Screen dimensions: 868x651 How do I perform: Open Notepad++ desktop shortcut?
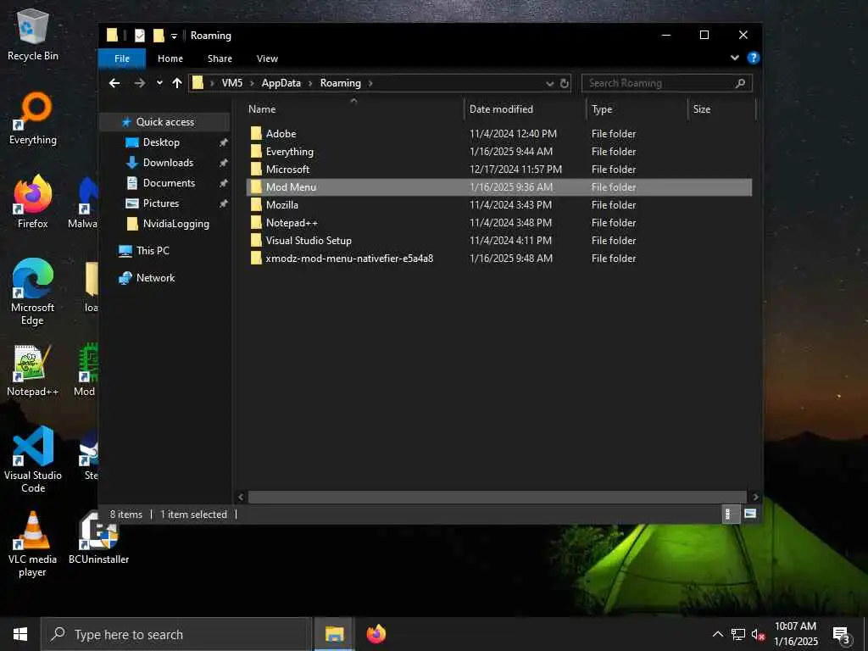33,370
